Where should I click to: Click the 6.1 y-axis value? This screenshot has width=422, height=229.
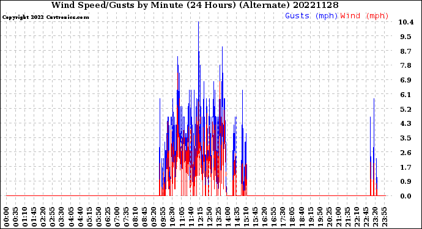click(406, 95)
